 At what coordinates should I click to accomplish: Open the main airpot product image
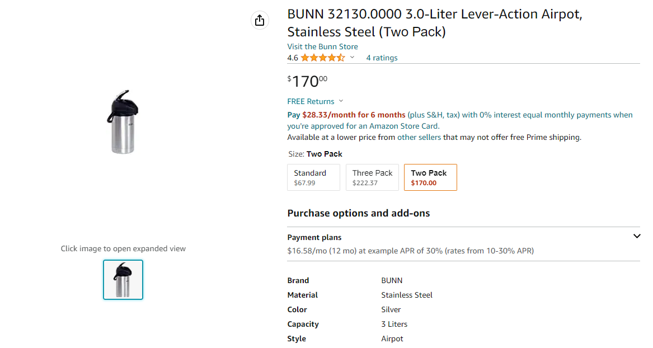coord(123,121)
